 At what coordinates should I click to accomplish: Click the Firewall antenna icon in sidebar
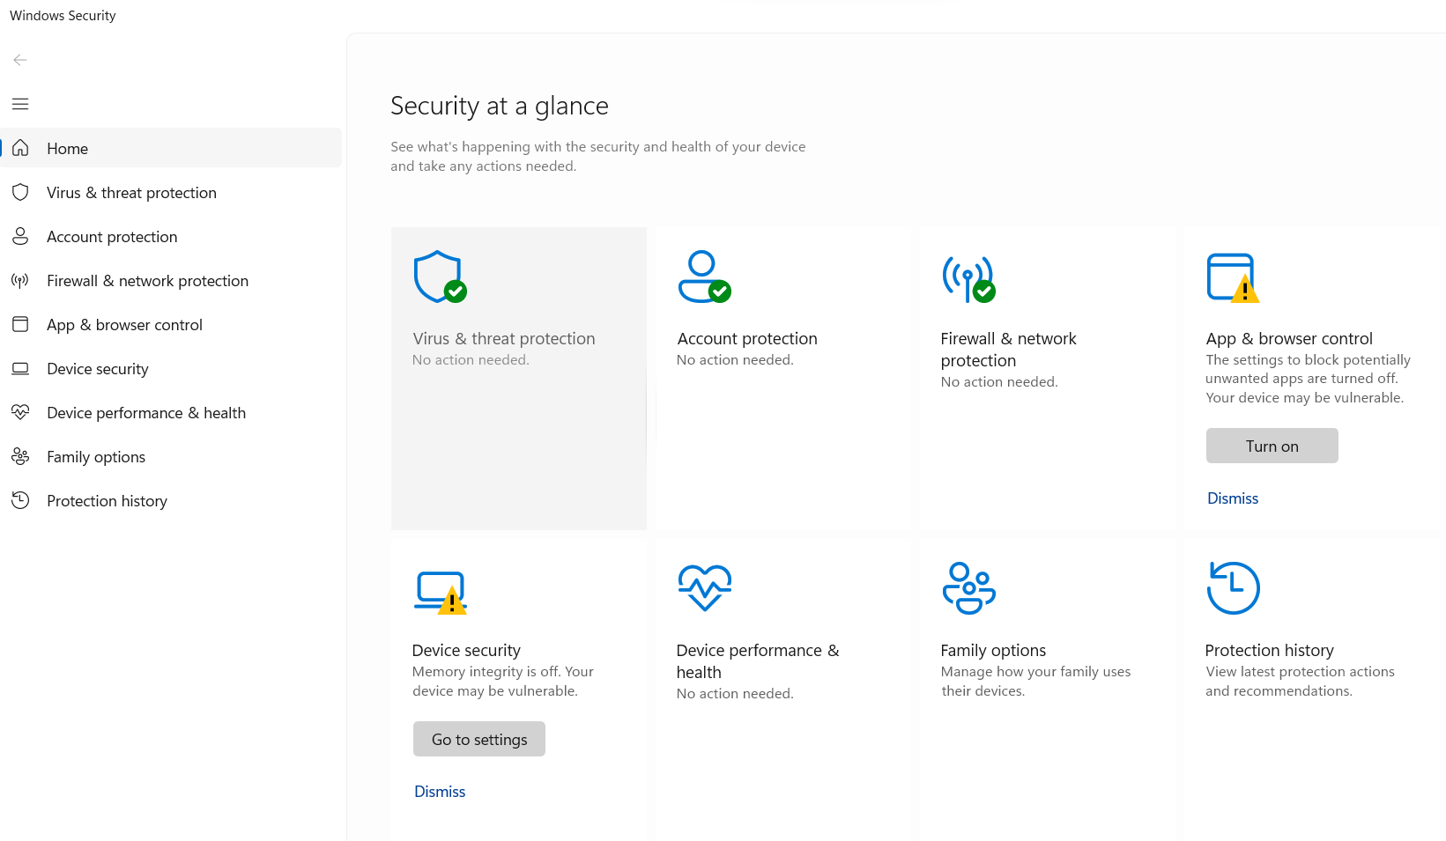[x=20, y=280]
